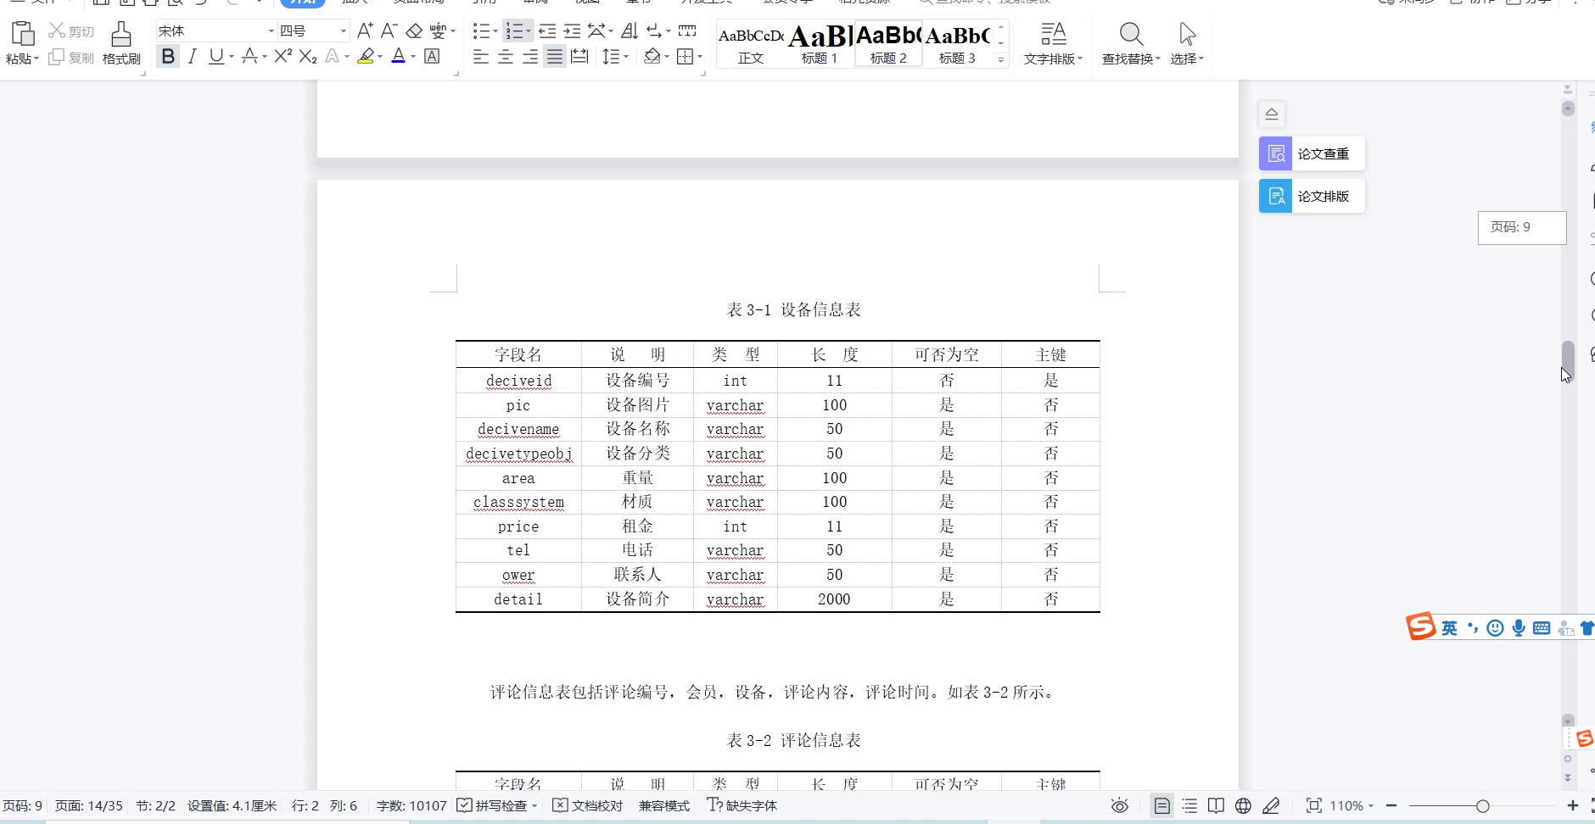The image size is (1595, 824).
Task: Center-align text with the center icon
Action: [x=506, y=57]
